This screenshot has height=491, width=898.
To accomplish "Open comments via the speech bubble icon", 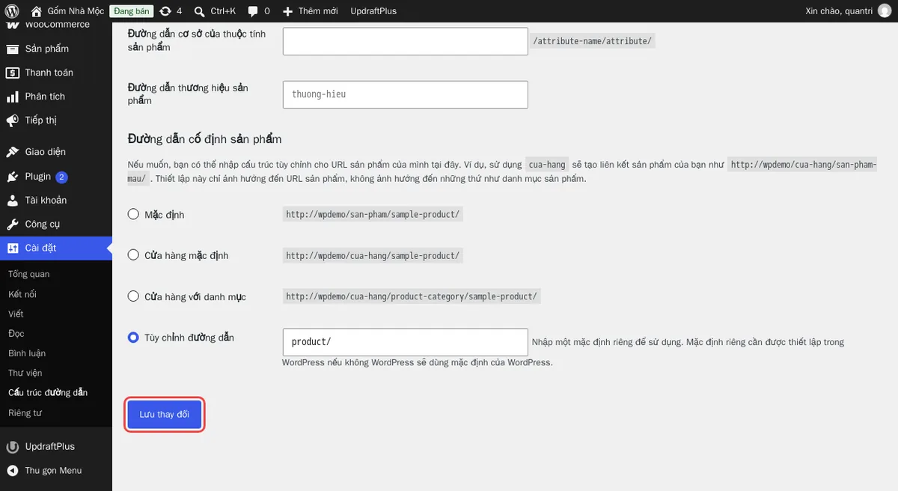I will [x=253, y=11].
